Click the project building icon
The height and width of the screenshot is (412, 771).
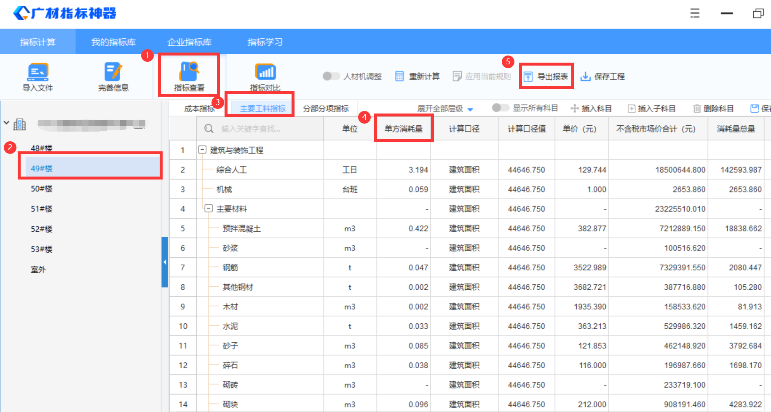pos(20,124)
